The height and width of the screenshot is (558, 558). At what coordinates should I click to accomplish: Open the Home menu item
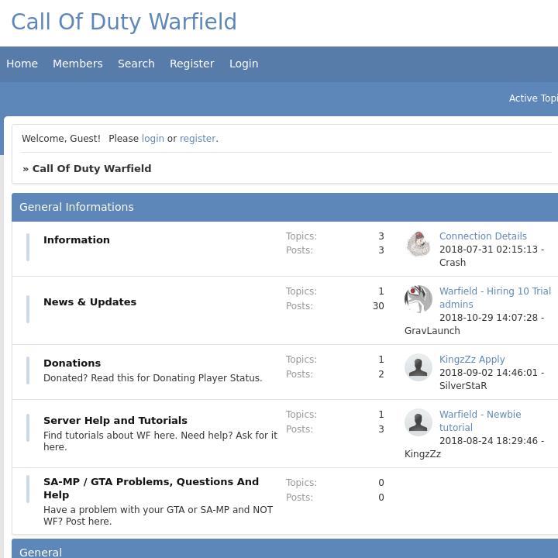22,64
